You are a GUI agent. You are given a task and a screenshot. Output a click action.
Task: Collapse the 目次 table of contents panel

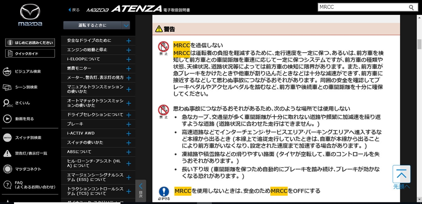[x=141, y=190]
